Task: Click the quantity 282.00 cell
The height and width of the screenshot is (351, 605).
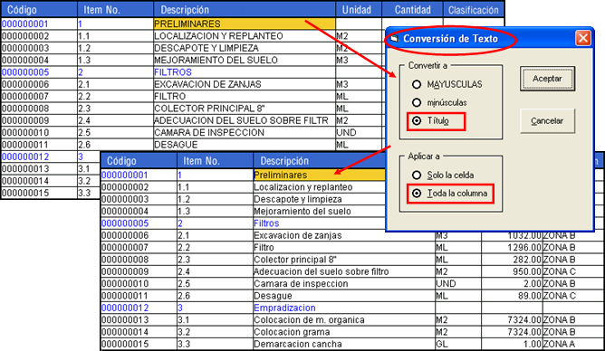Action: (512, 260)
